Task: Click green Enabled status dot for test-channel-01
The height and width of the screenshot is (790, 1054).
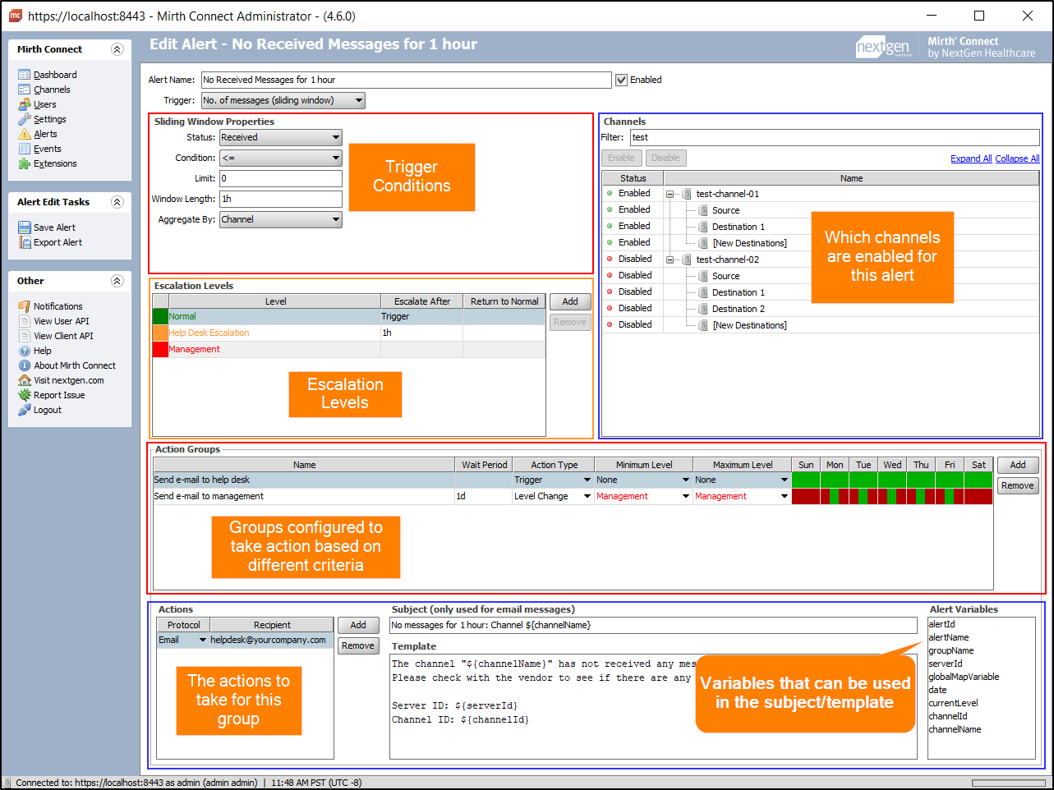Action: click(x=610, y=193)
